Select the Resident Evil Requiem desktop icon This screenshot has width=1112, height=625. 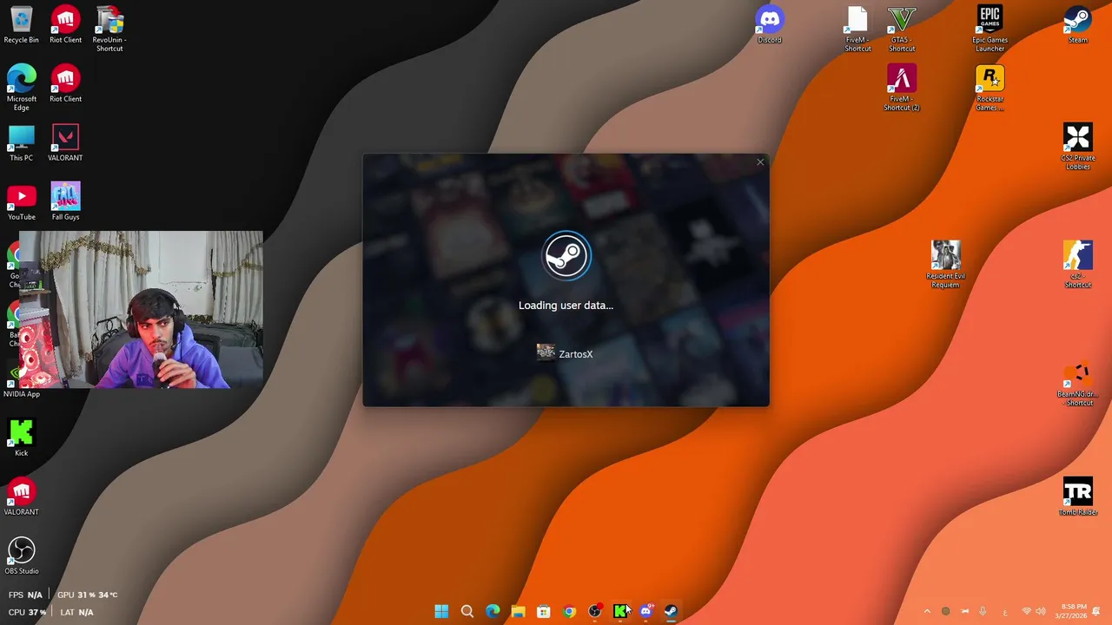point(945,266)
